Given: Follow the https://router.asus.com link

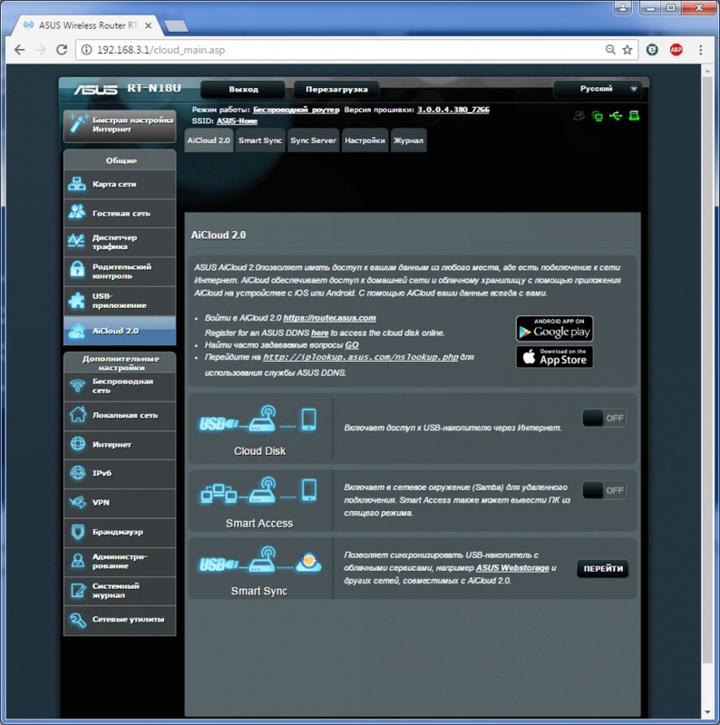Looking at the screenshot, I should pos(329,318).
